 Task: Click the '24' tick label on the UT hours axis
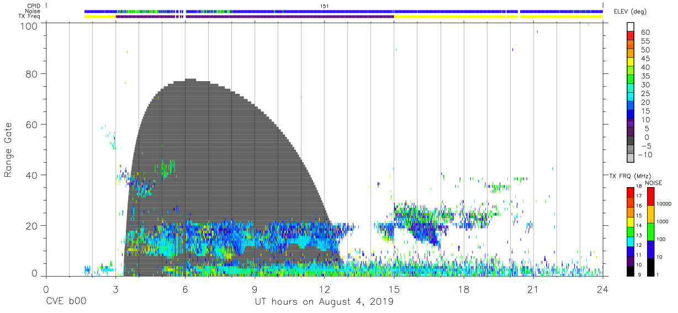602,290
